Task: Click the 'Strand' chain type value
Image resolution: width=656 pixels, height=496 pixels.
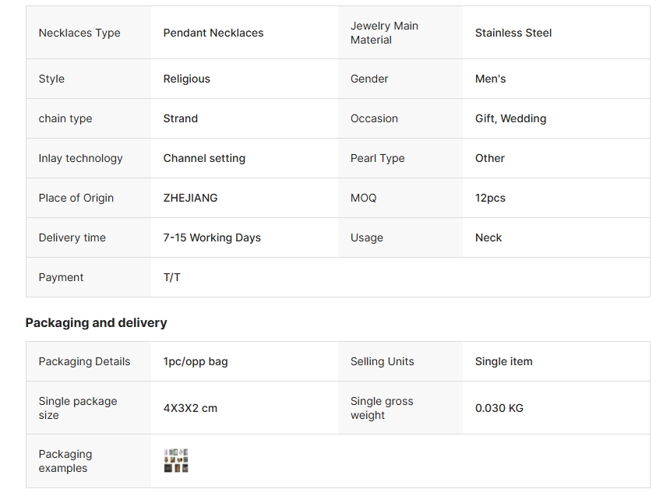Action: 181,118
